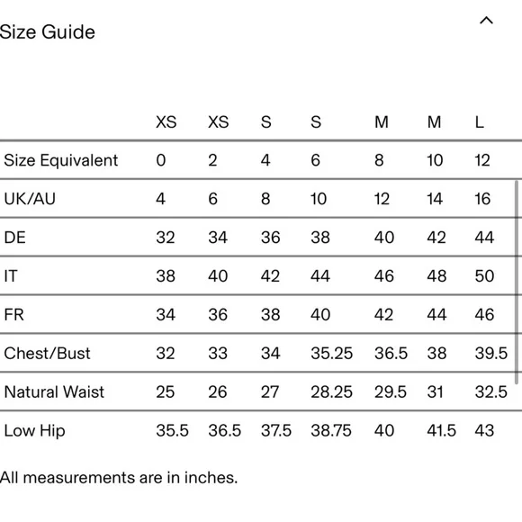The height and width of the screenshot is (522, 522).
Task: Click the IT row label
Action: click(10, 276)
